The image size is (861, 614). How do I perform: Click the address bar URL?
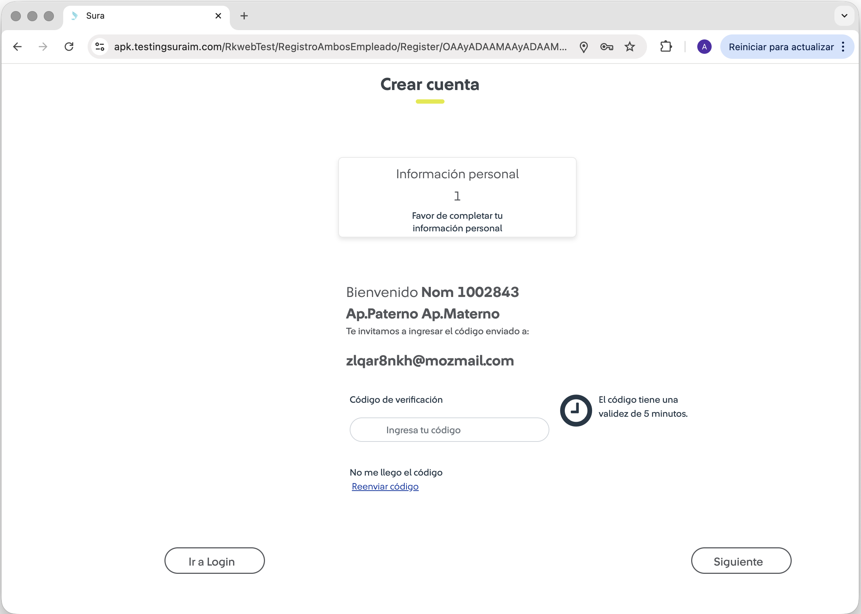[x=340, y=47]
